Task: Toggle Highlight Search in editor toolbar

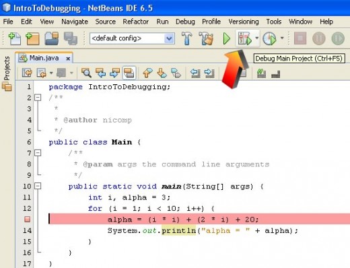Action: pyautogui.click(x=129, y=73)
